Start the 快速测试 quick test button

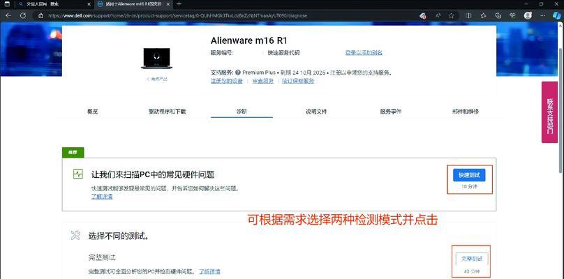coord(469,175)
